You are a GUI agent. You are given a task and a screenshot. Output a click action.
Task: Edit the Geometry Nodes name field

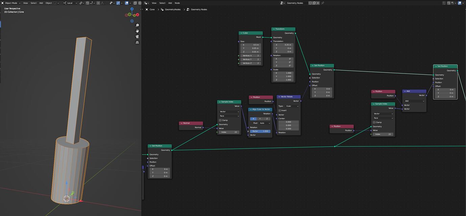[297, 3]
